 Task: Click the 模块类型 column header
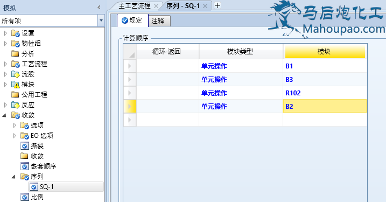click(x=241, y=52)
